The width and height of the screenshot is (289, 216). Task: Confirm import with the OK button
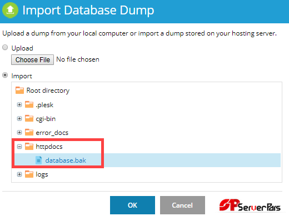[x=132, y=205]
